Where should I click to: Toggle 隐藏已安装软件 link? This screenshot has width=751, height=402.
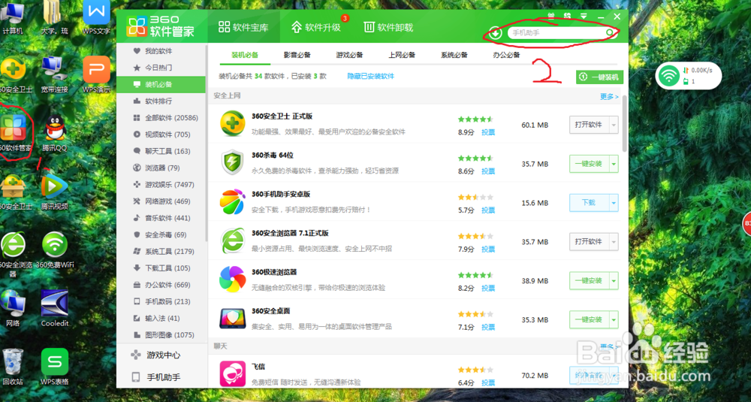(371, 76)
